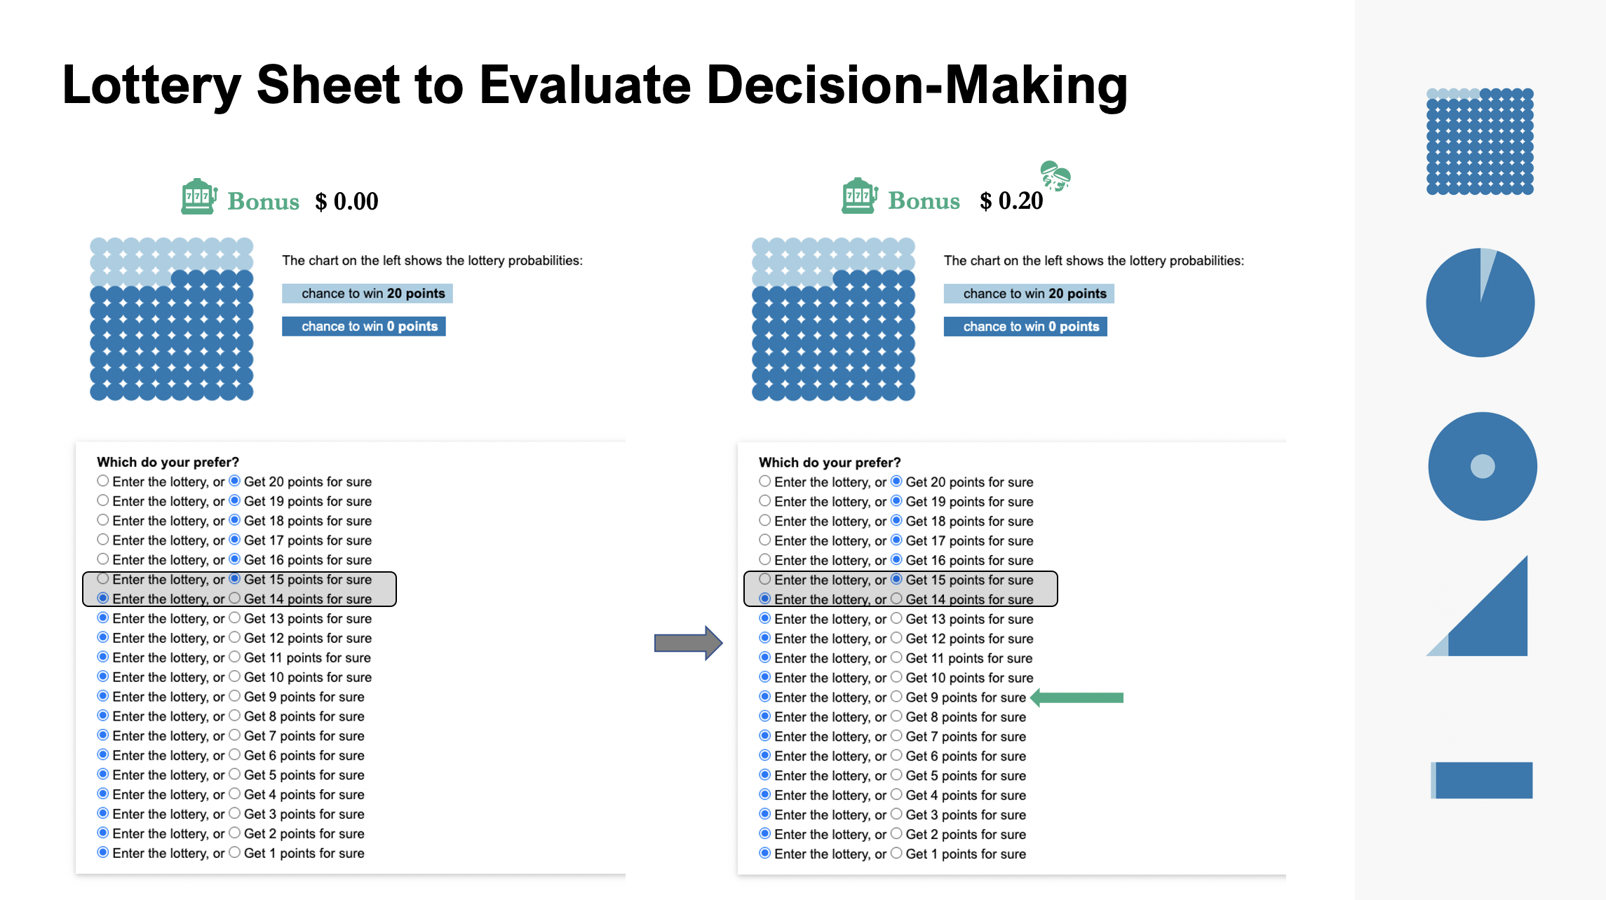Pick 'Get 10 points for sure' in left sheet
Screen dimensions: 1606x900
pyautogui.click(x=235, y=676)
